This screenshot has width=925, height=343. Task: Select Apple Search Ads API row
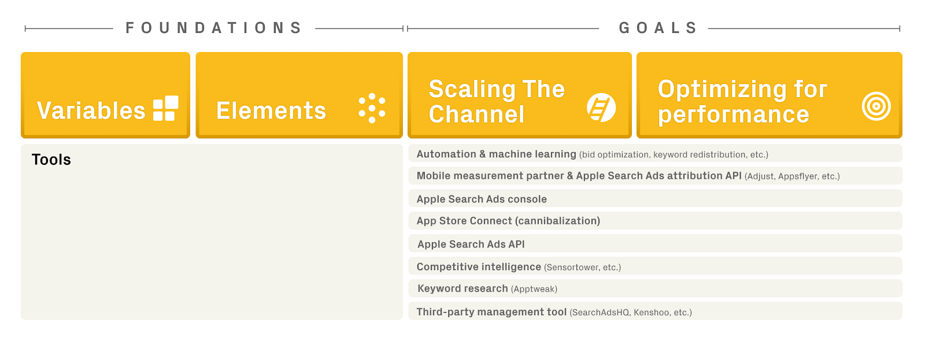click(x=655, y=244)
